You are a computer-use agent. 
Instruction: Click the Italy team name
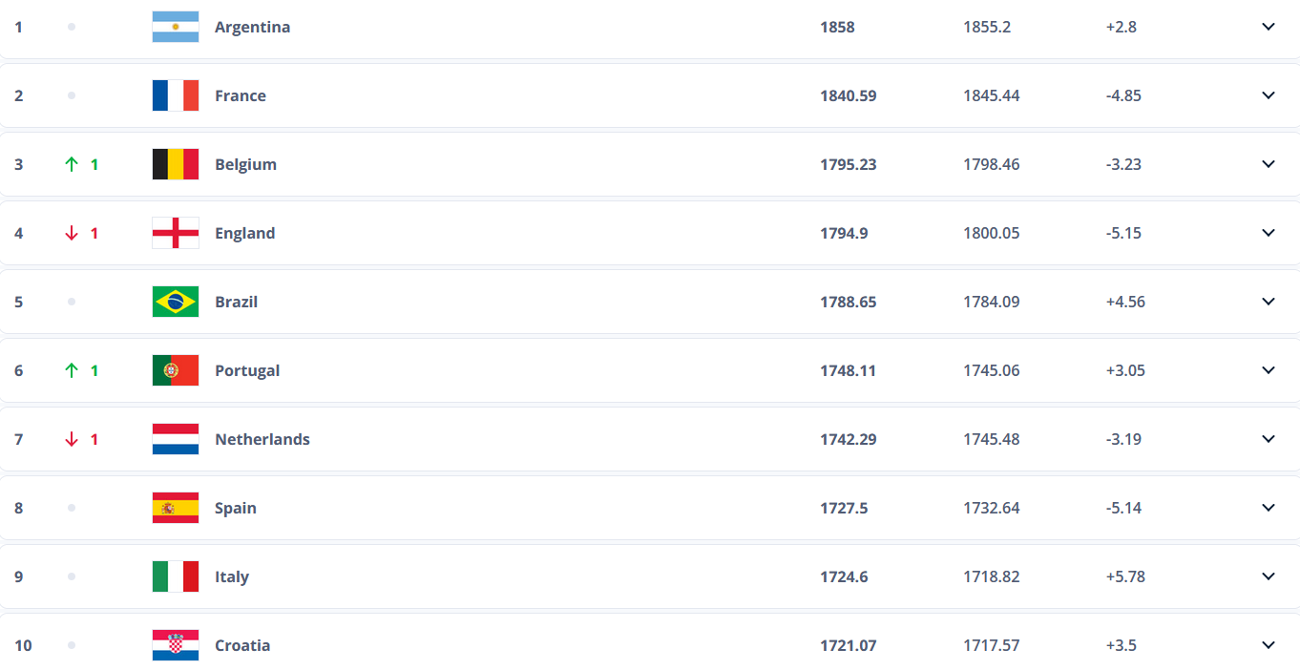coord(232,576)
